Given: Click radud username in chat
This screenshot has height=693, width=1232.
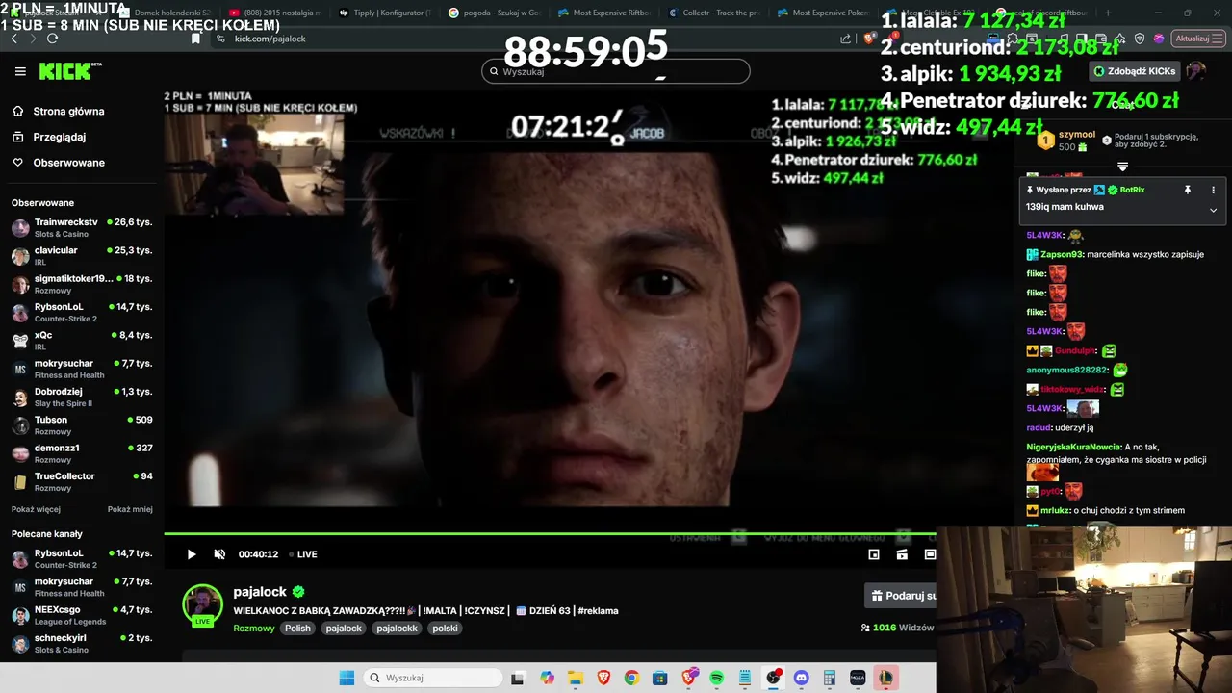Looking at the screenshot, I should pyautogui.click(x=1039, y=428).
